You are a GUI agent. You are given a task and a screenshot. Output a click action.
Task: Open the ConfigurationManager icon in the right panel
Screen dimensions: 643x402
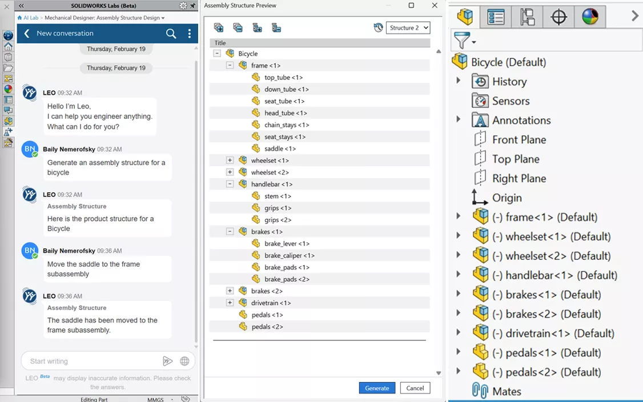(526, 17)
